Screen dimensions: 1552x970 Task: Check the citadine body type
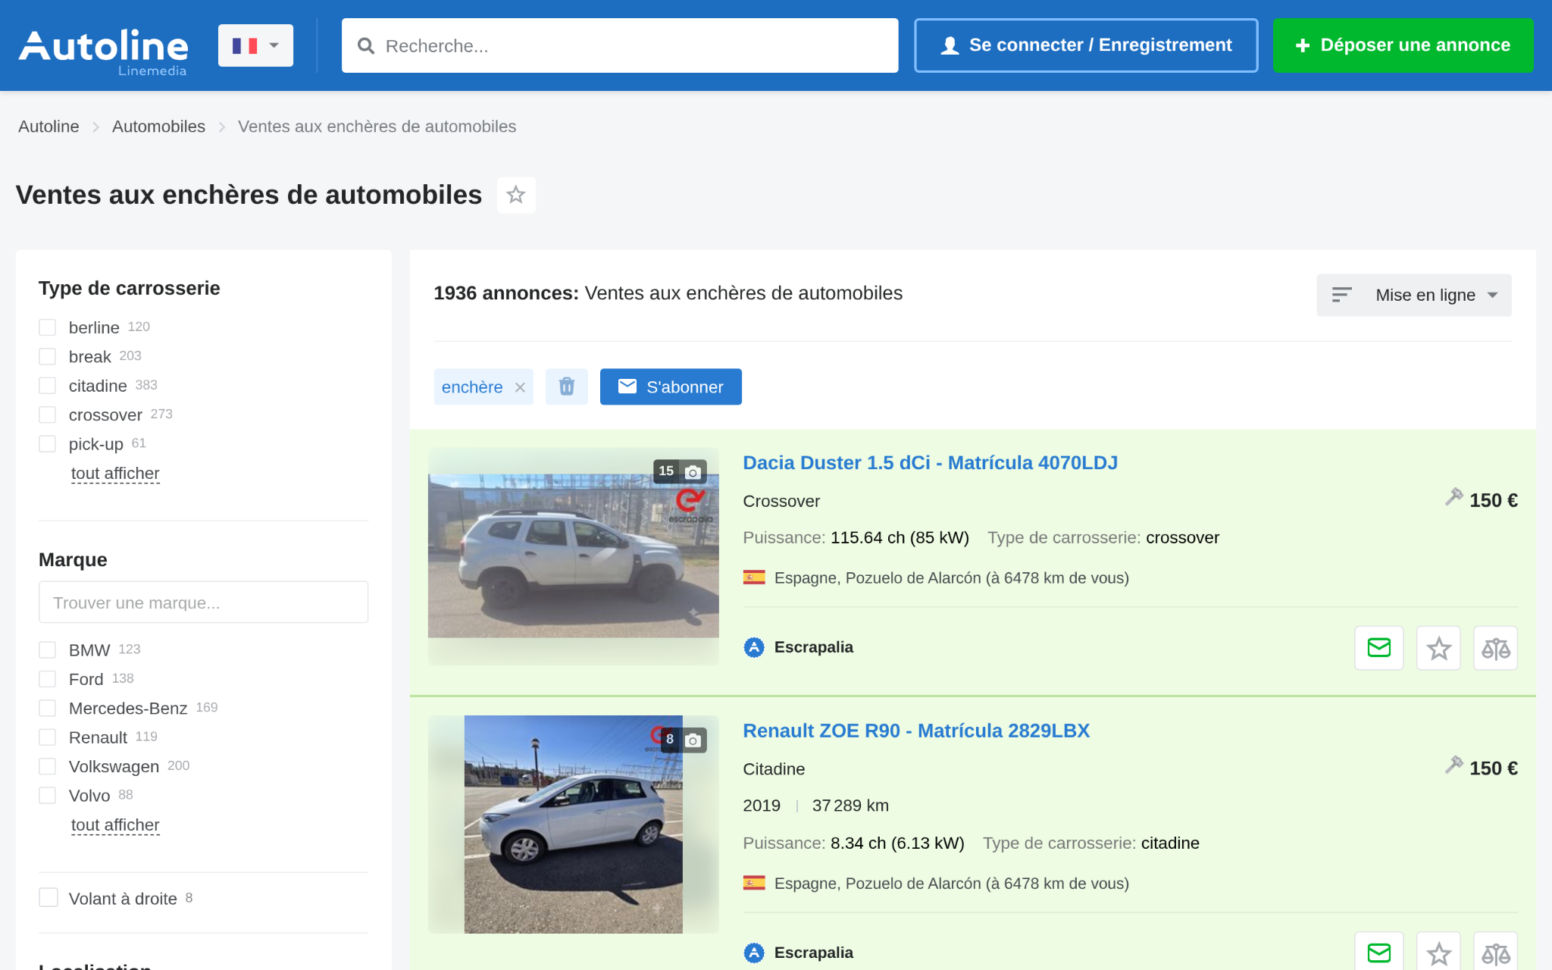[x=48, y=386]
